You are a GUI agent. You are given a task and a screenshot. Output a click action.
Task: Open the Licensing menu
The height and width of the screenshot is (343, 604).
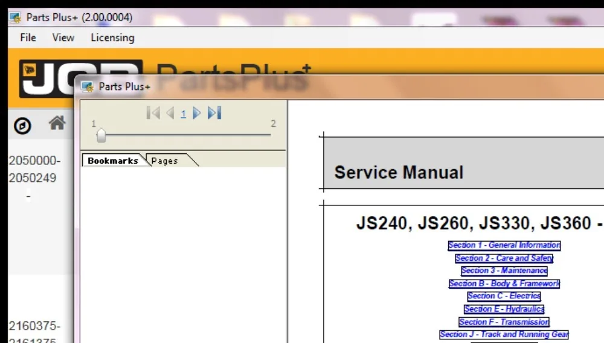click(112, 37)
